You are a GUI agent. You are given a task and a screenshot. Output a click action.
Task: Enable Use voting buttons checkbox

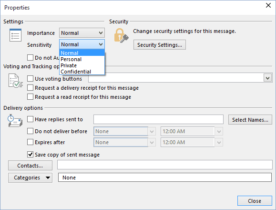31,79
